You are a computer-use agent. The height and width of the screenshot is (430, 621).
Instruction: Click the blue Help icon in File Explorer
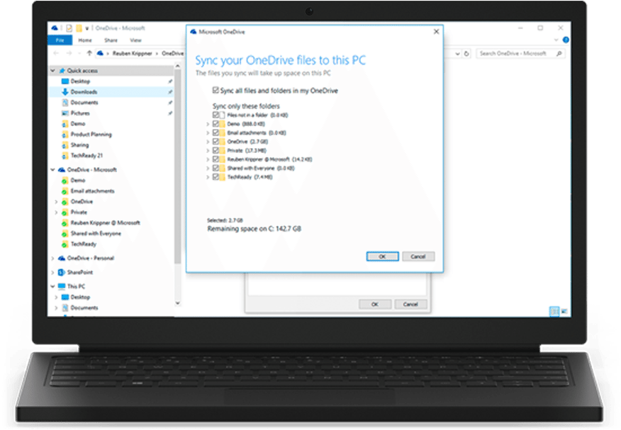coord(566,40)
